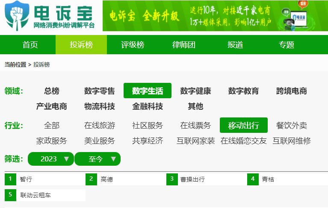Viewport: 328px width, 208px height.
Task: Choose 家政服务 industry filter
Action: [52, 141]
